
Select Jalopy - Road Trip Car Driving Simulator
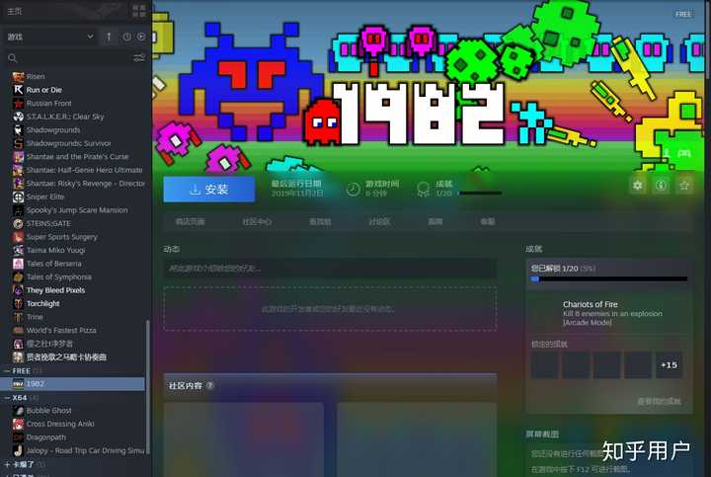point(85,450)
